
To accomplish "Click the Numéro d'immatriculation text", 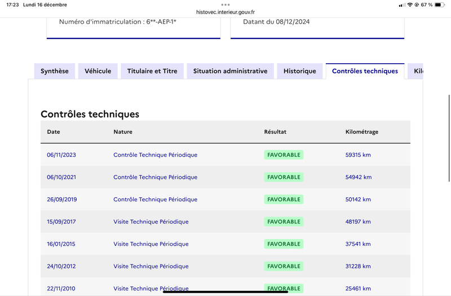I will coord(118,22).
